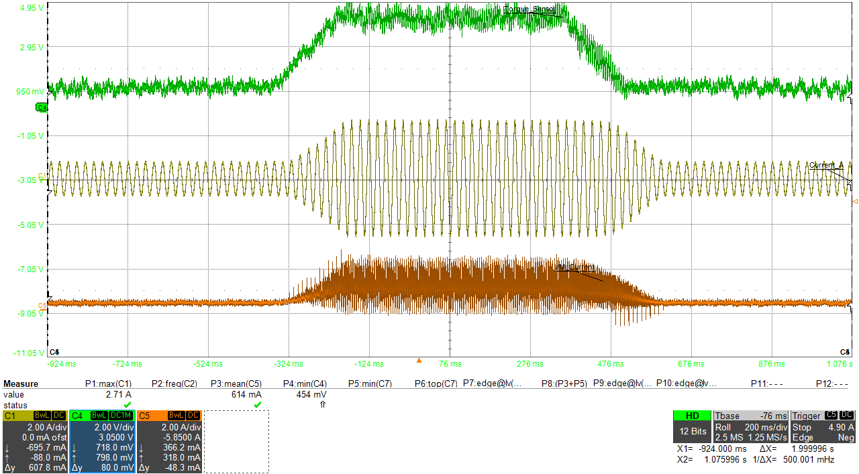Click the Current_A waveform label
This screenshot has height=474, width=859.
pos(826,166)
